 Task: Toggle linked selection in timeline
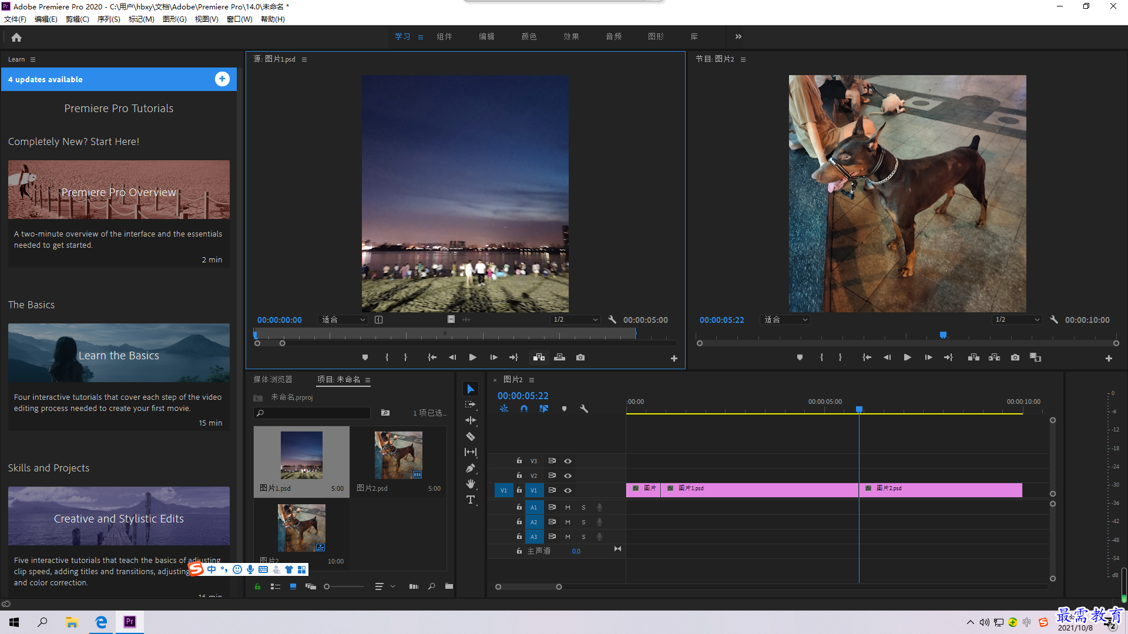544,409
